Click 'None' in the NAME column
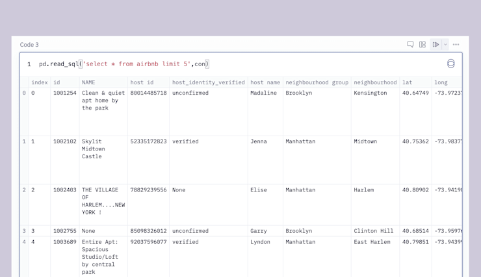481x277 pixels. 88,231
